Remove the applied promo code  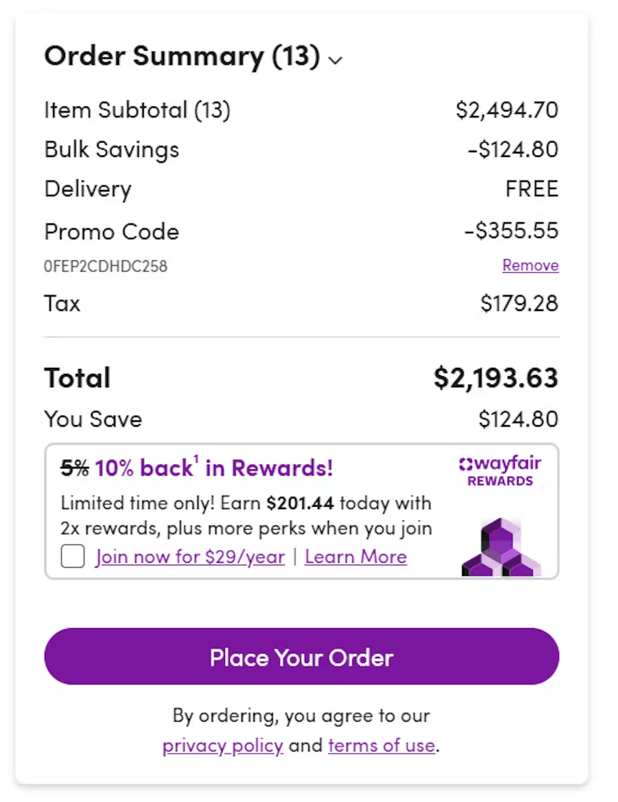[530, 265]
